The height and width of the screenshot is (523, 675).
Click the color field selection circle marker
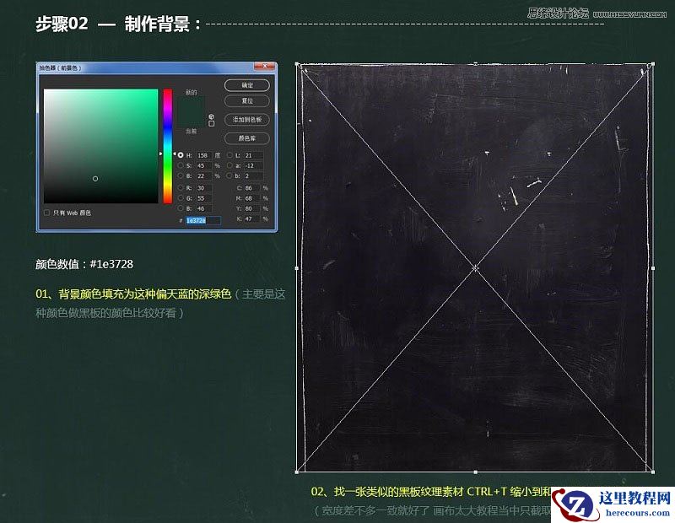[95, 179]
